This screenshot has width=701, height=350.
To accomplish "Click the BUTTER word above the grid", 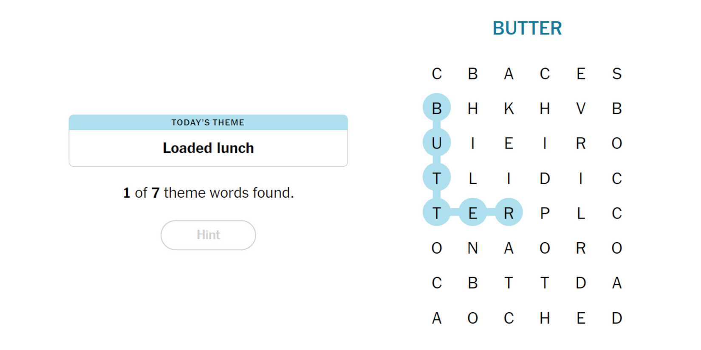I will point(527,28).
